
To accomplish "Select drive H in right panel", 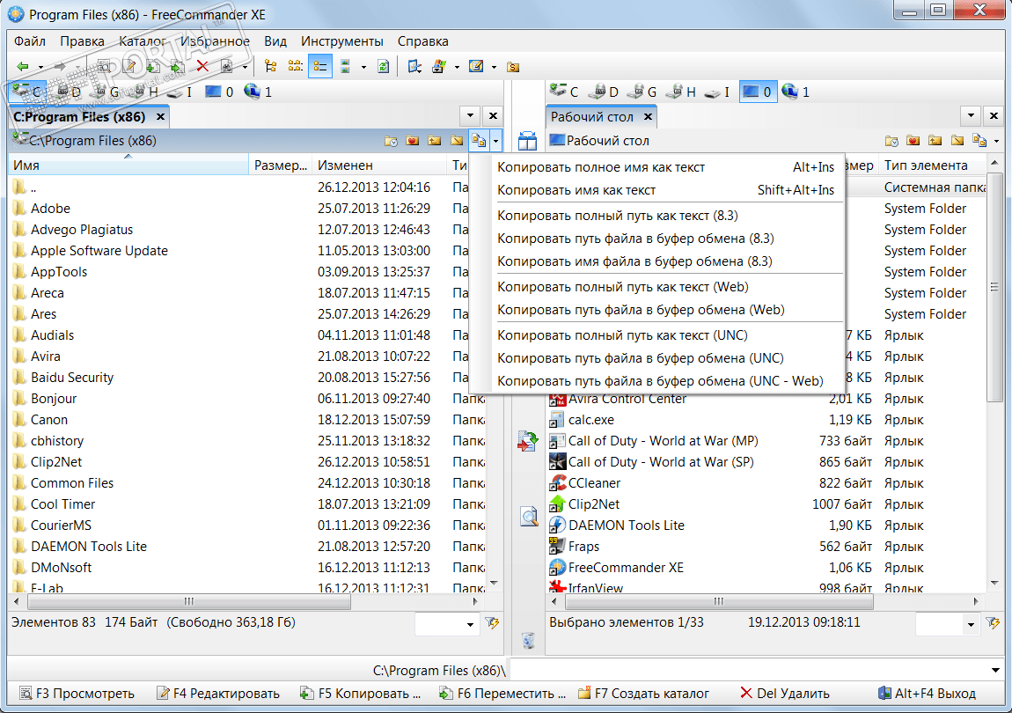I will pos(681,92).
